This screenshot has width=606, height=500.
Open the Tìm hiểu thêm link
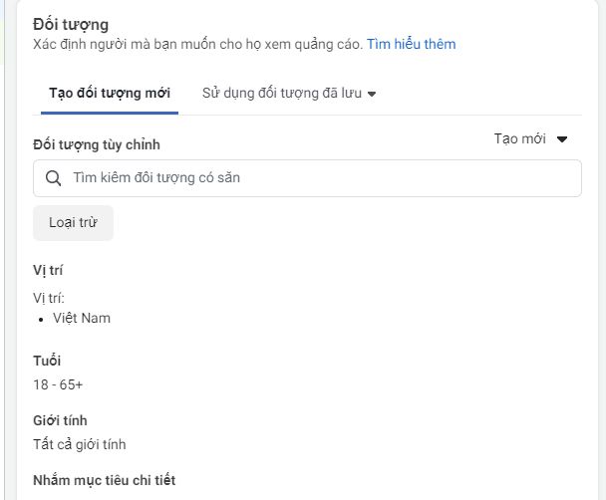pos(411,44)
